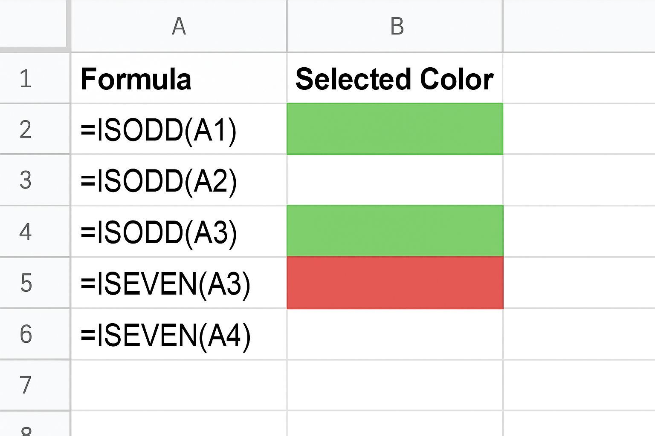Click the "Formula" header cell
Screen dimensions: 655x436
tap(179, 78)
